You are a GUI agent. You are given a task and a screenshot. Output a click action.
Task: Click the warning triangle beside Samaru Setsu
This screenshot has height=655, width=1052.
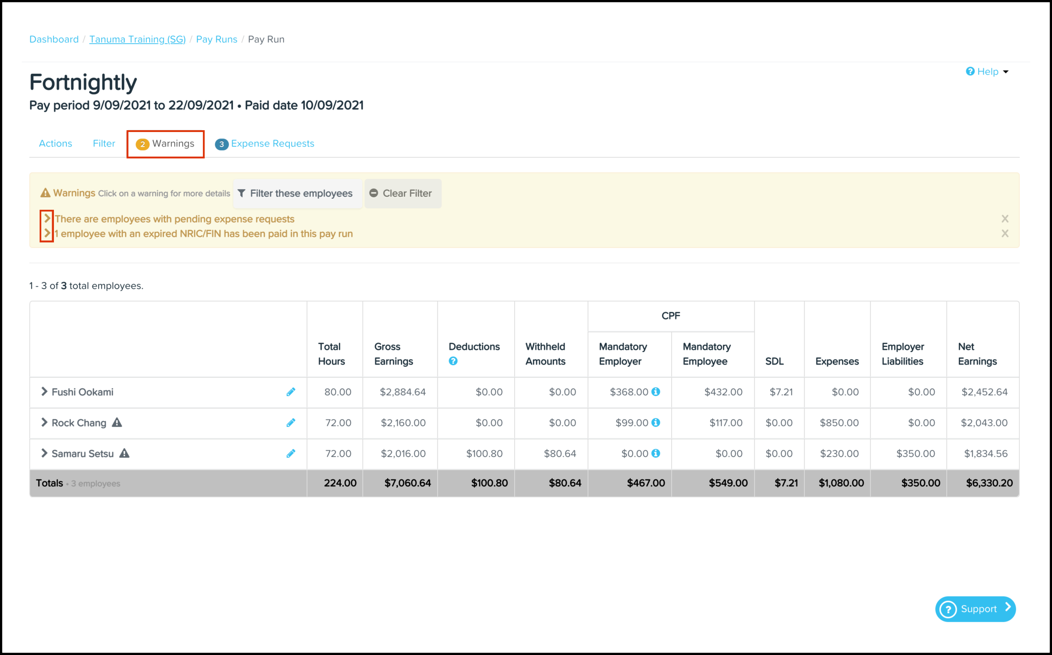point(124,453)
